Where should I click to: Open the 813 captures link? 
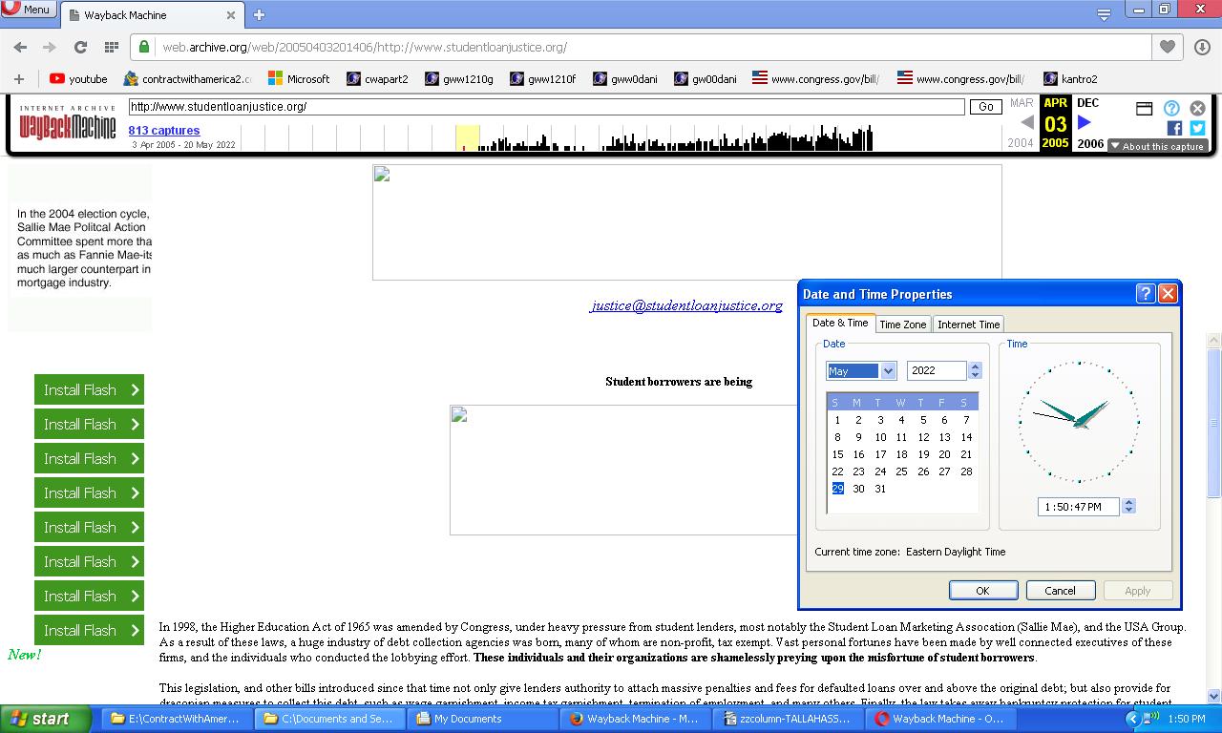coord(164,131)
